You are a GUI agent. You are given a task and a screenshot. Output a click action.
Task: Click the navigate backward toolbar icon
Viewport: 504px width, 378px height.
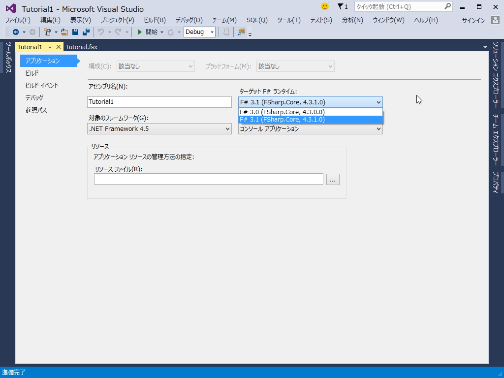click(16, 32)
